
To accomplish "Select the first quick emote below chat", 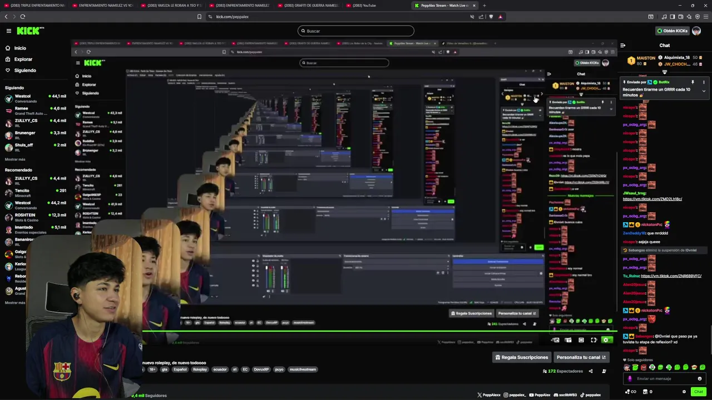I will tap(627, 367).
